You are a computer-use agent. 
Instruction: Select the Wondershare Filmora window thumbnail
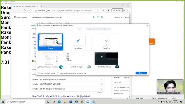[106, 60]
